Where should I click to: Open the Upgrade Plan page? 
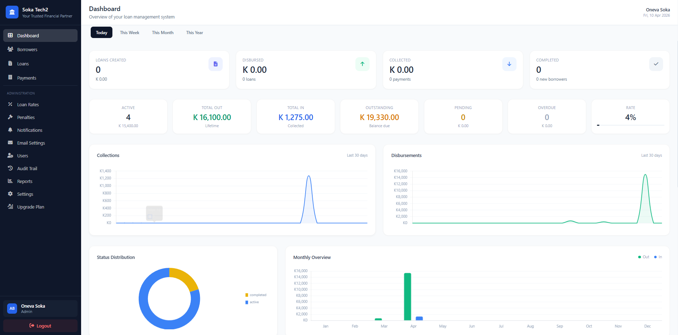[x=30, y=207]
